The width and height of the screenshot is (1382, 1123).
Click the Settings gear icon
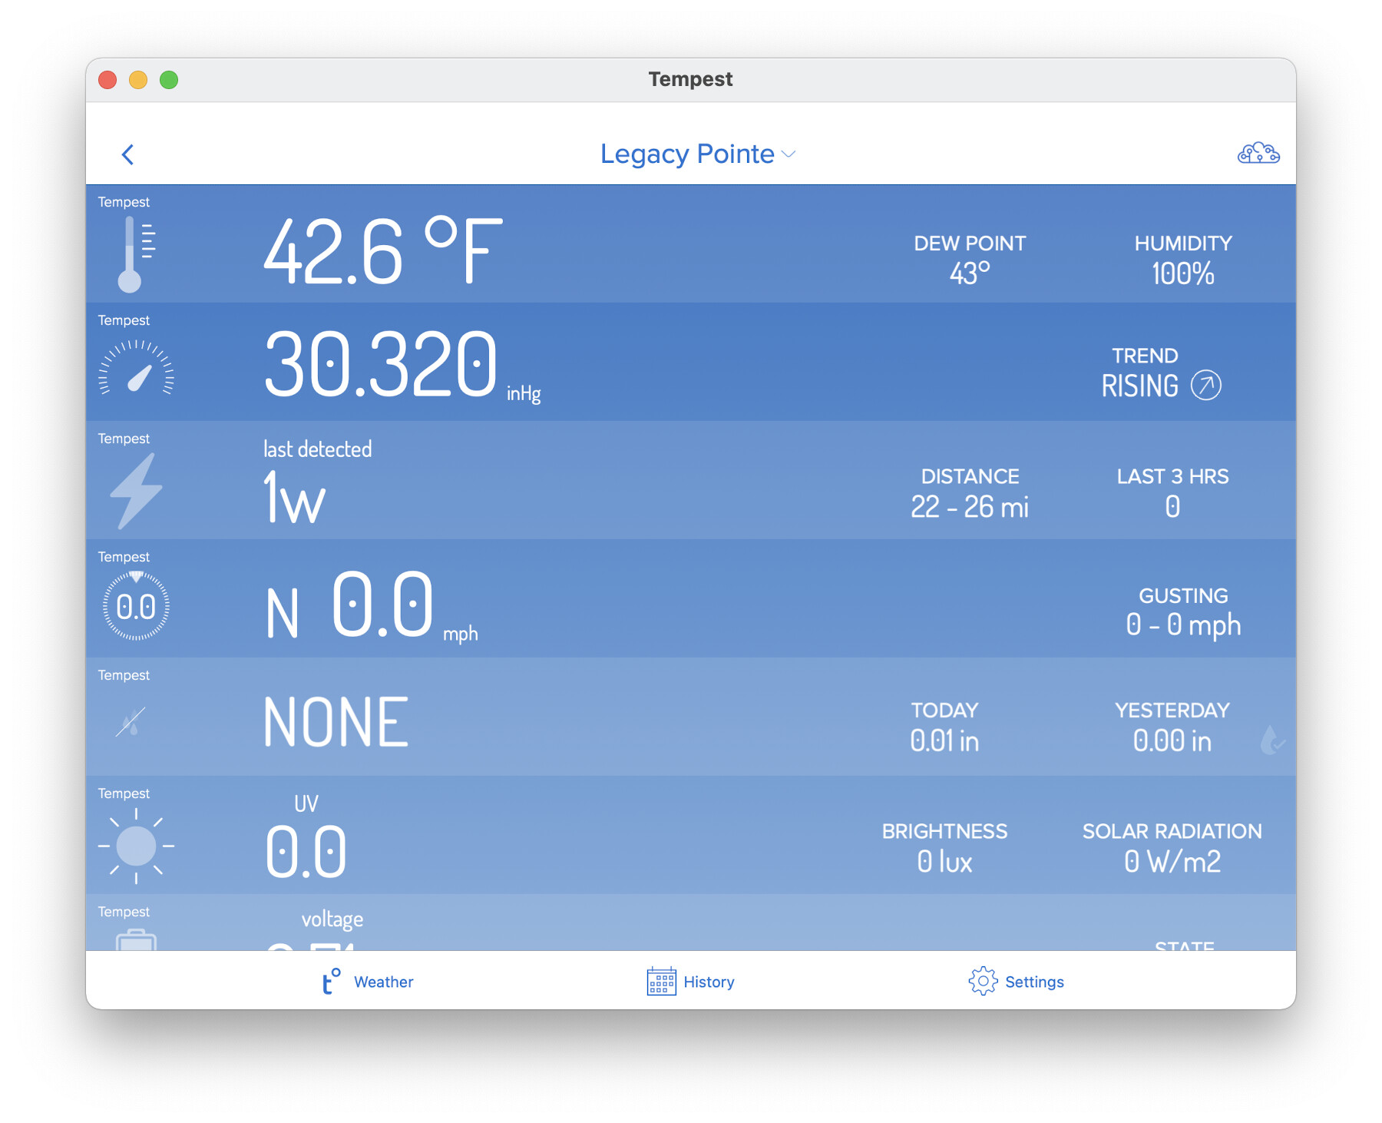tap(983, 982)
